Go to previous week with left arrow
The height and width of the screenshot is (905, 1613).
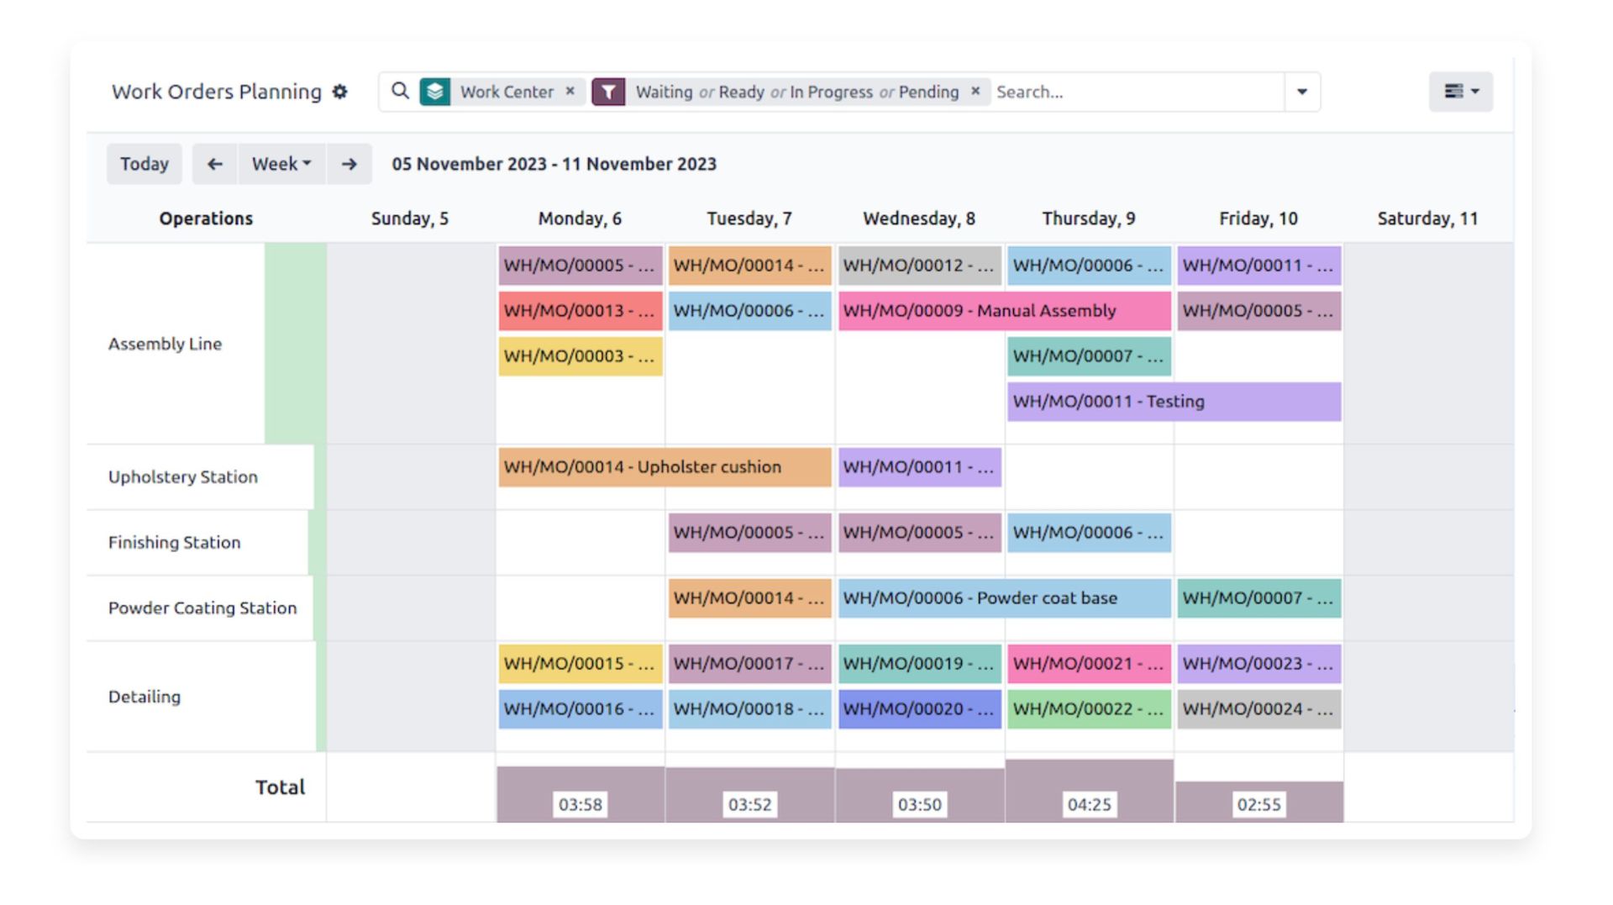(215, 164)
